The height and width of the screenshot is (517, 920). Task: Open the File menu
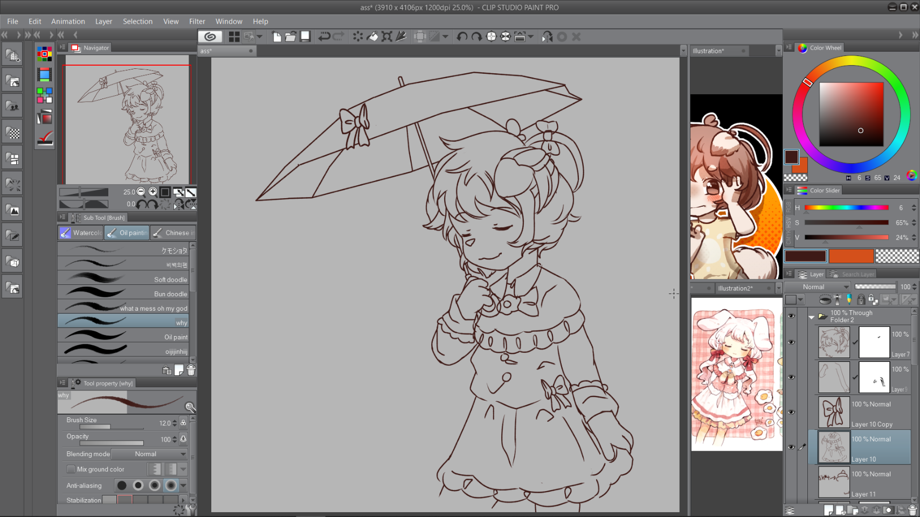12,21
